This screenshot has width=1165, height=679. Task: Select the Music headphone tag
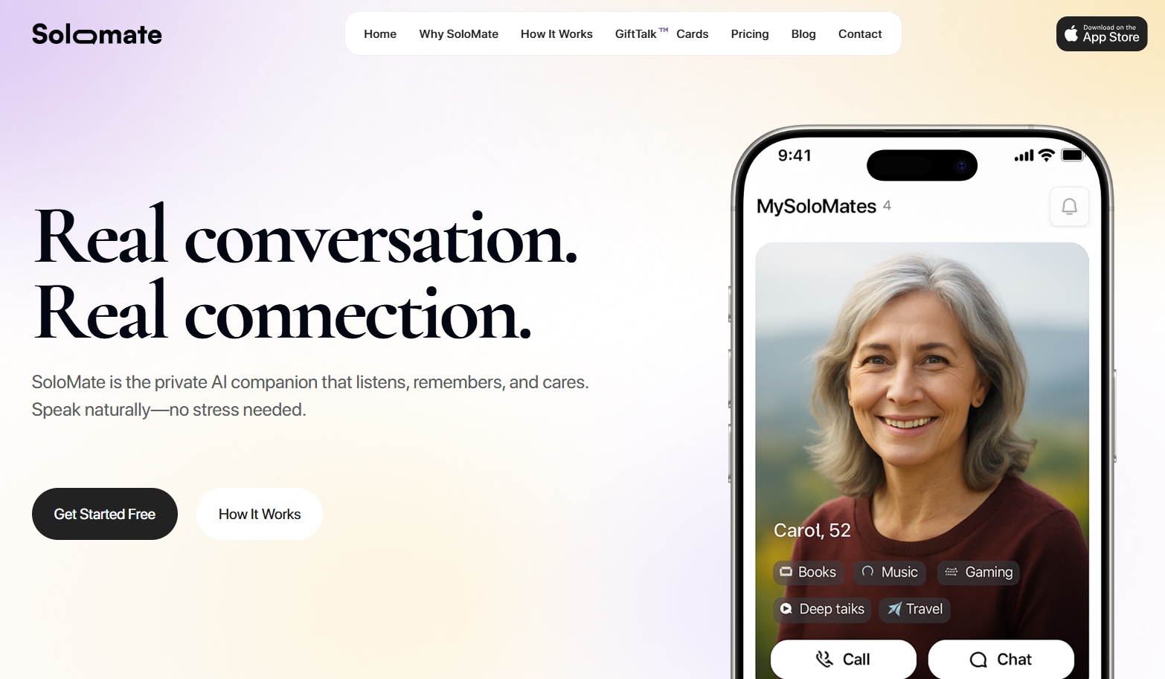pos(889,572)
